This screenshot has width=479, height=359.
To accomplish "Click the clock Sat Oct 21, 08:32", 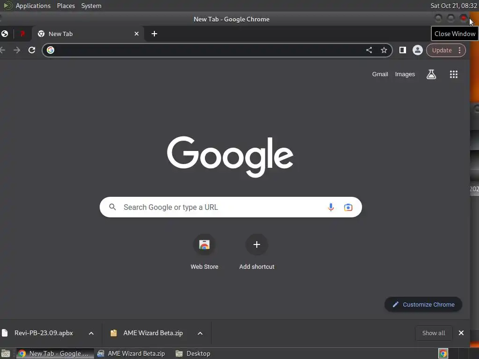I will [454, 6].
